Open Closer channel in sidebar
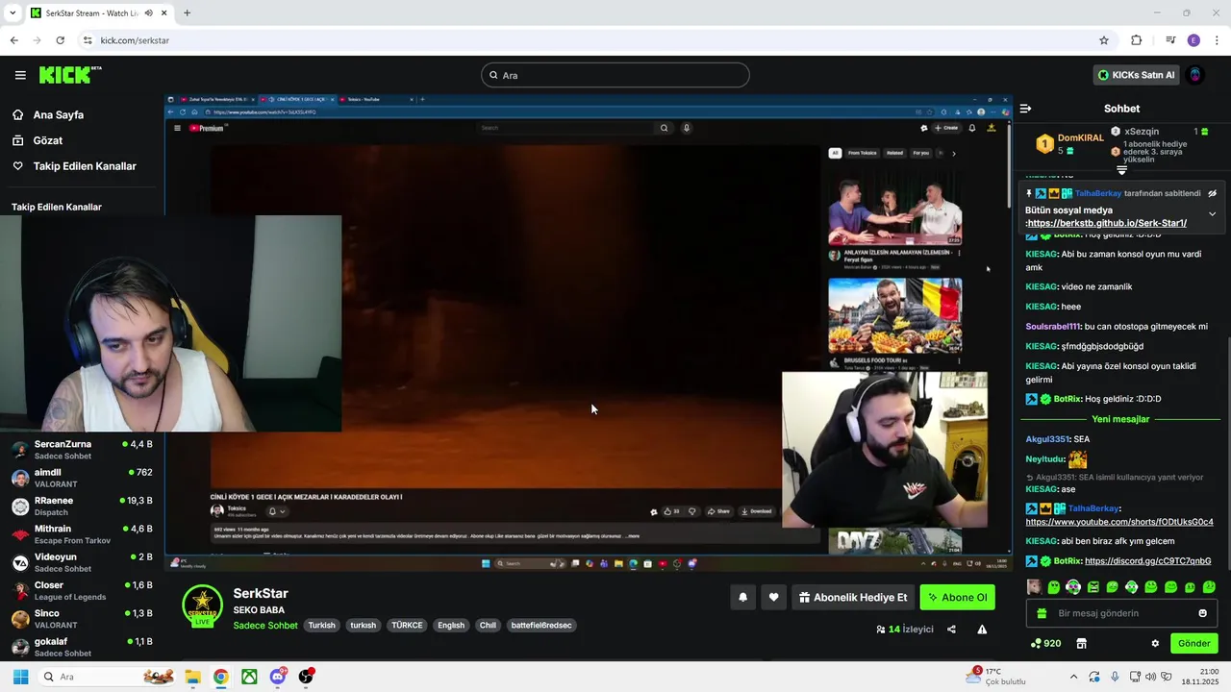Screen dimensions: 1231x692 [83, 590]
